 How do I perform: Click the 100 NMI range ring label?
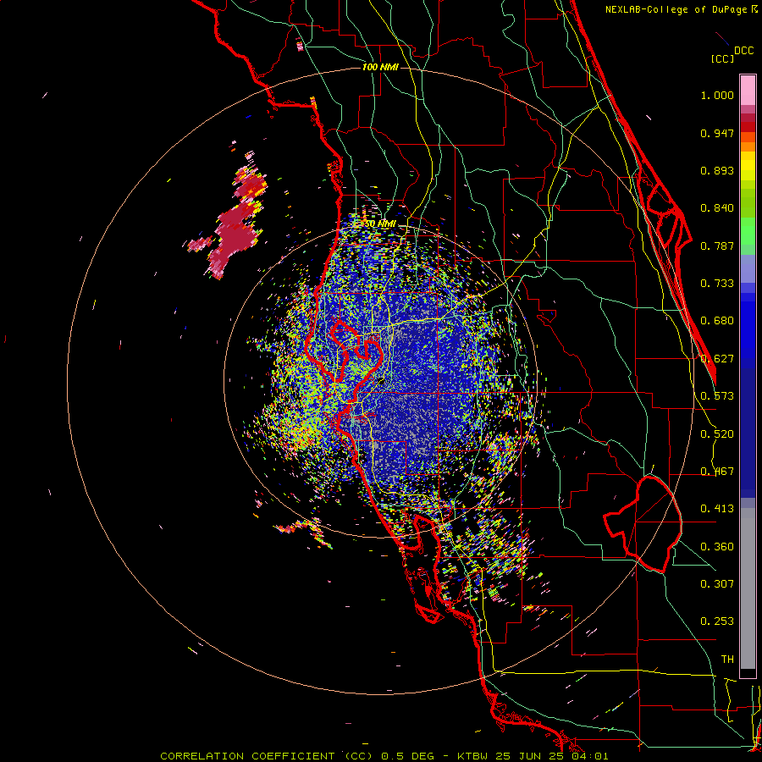point(380,67)
